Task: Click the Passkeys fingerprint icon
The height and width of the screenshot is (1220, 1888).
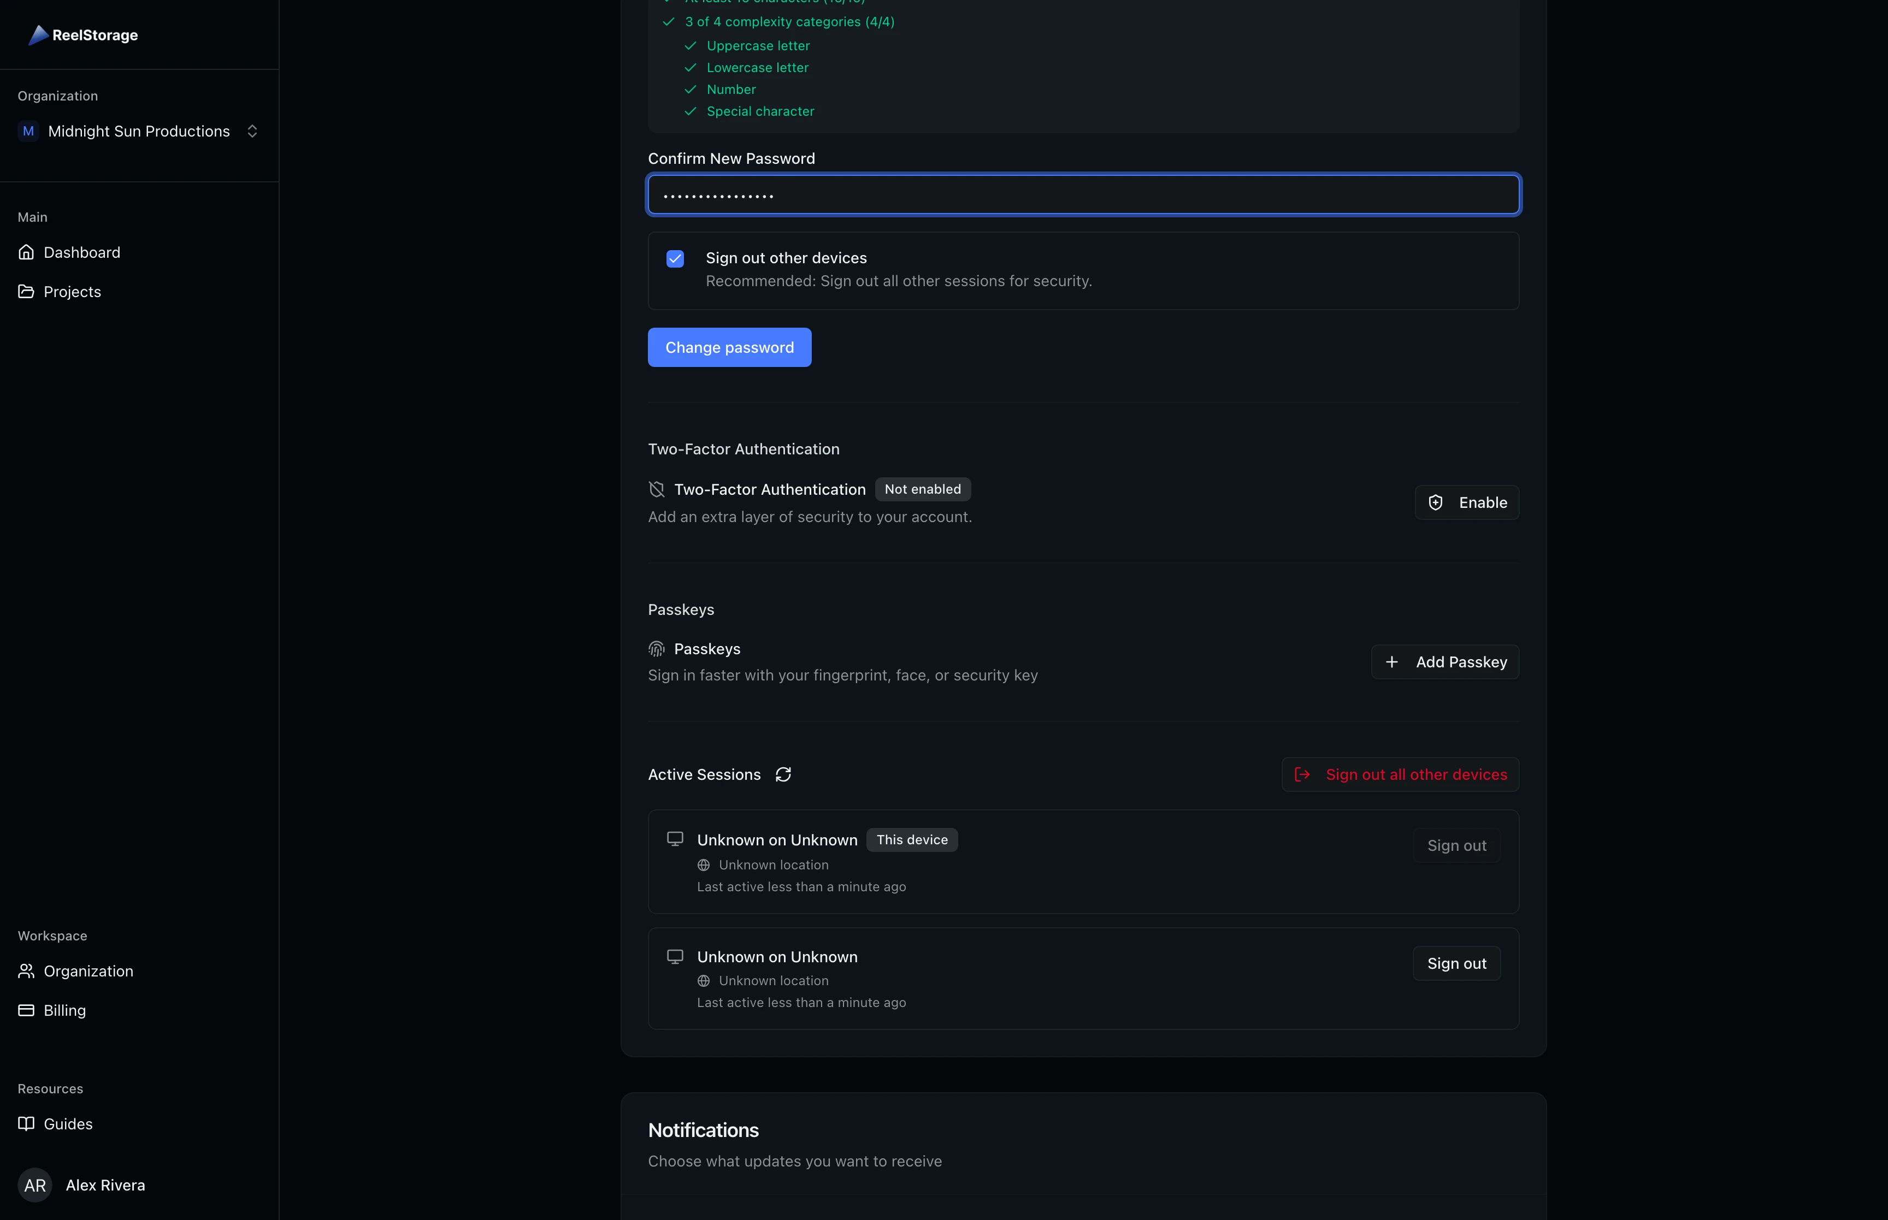Action: [x=657, y=648]
